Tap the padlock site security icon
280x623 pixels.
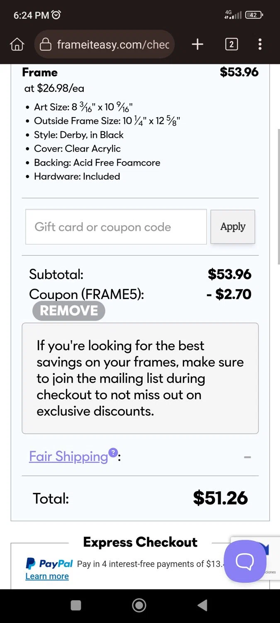[45, 44]
